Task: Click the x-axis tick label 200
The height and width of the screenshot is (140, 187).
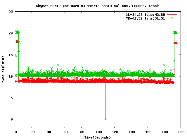Action: point(181,132)
